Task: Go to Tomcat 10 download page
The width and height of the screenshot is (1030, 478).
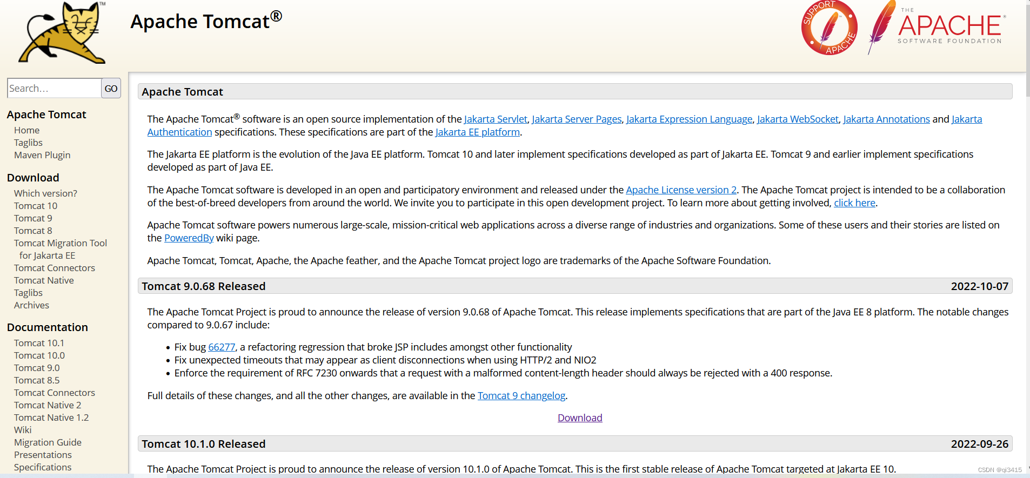Action: click(36, 206)
